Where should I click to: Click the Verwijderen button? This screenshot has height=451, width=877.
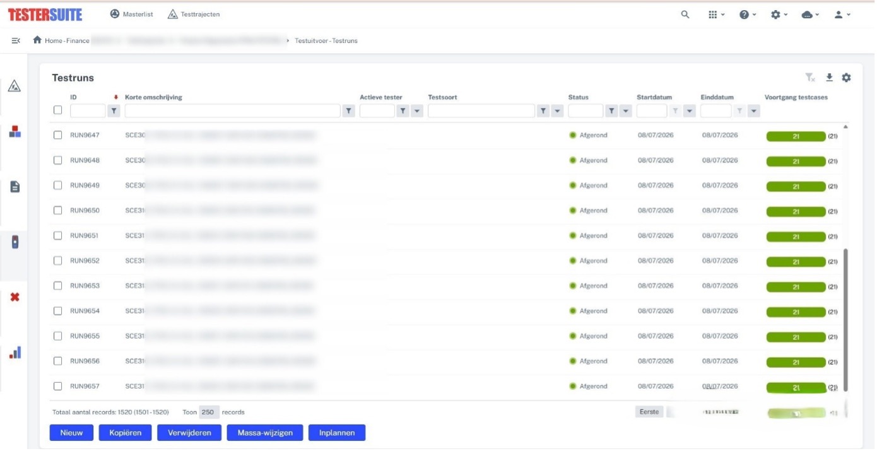point(189,433)
